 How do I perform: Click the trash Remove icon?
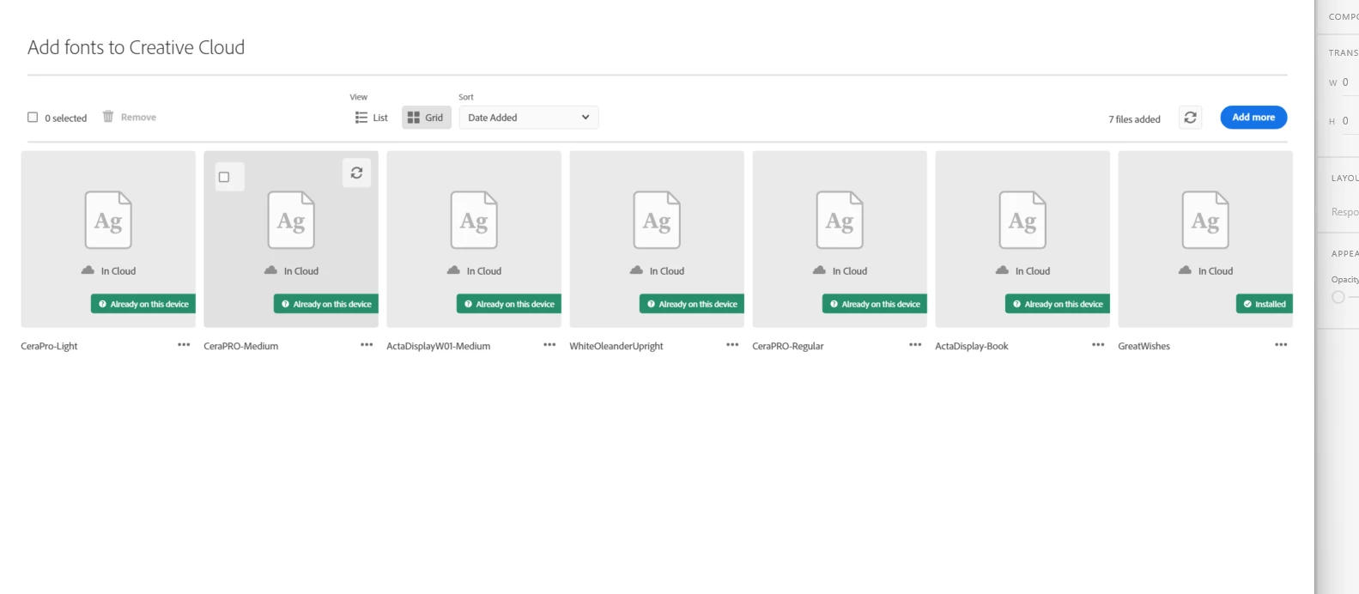coord(108,117)
